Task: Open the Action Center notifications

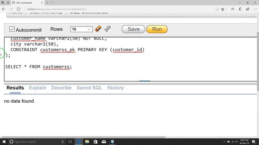Action: coord(254,141)
